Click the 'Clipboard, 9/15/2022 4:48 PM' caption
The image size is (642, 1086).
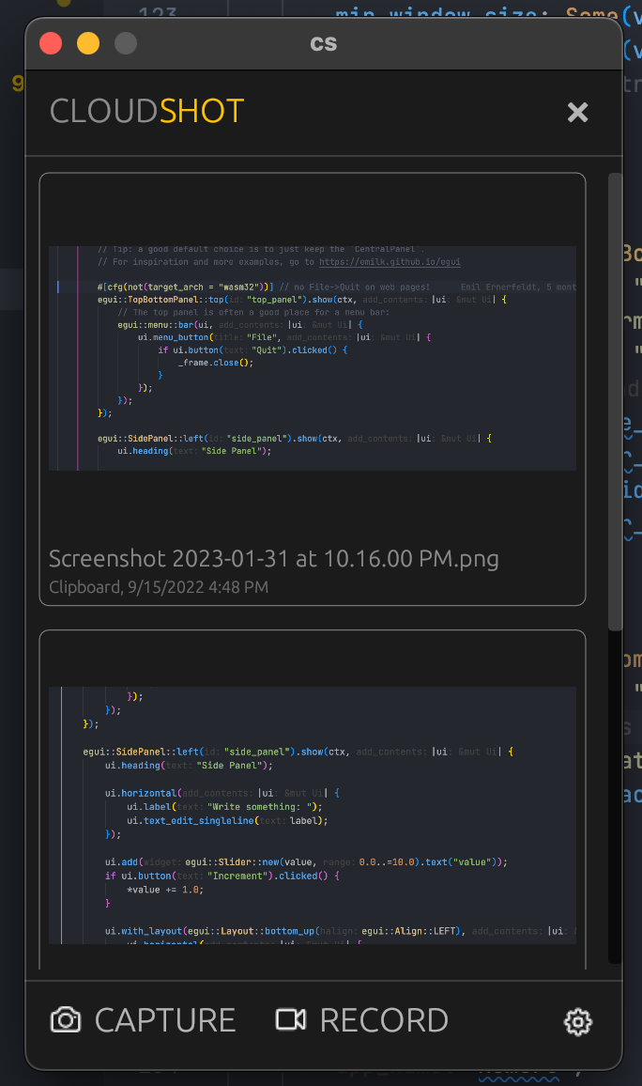pos(159,587)
